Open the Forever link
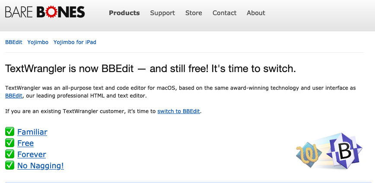The width and height of the screenshot is (375, 186). [x=32, y=154]
